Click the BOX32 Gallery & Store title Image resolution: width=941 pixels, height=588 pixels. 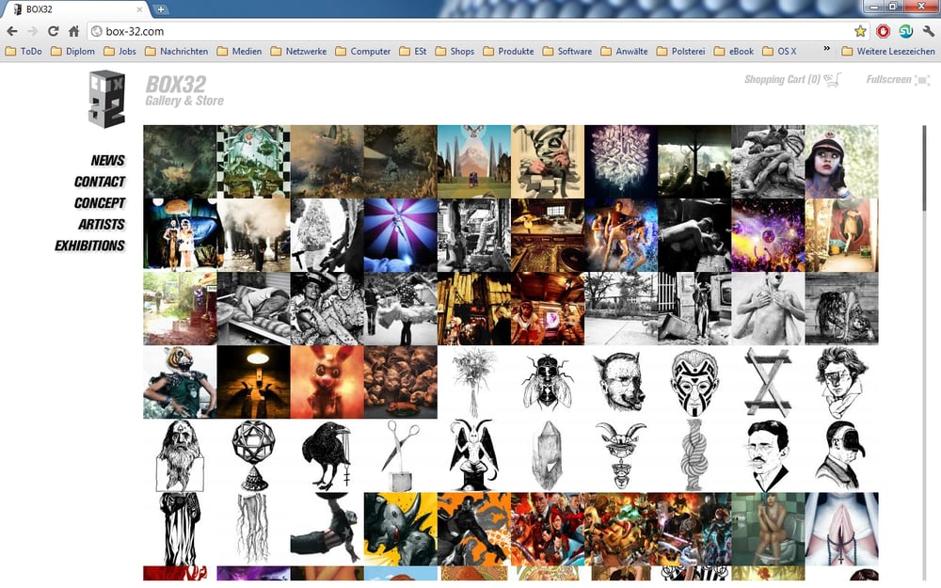click(184, 90)
